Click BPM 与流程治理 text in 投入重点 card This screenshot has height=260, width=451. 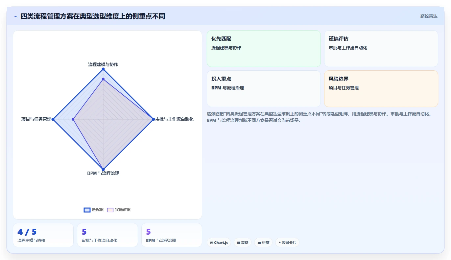pyautogui.click(x=227, y=88)
